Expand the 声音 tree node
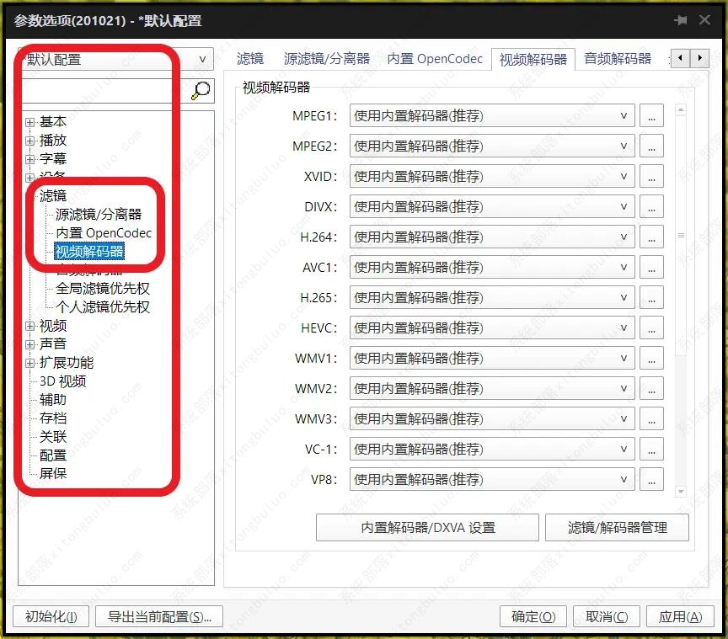 coord(30,344)
